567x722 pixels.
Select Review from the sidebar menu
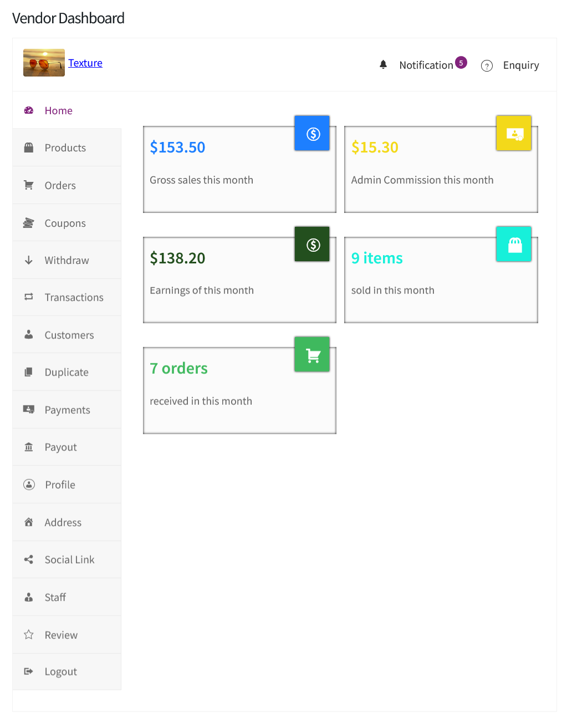point(61,634)
